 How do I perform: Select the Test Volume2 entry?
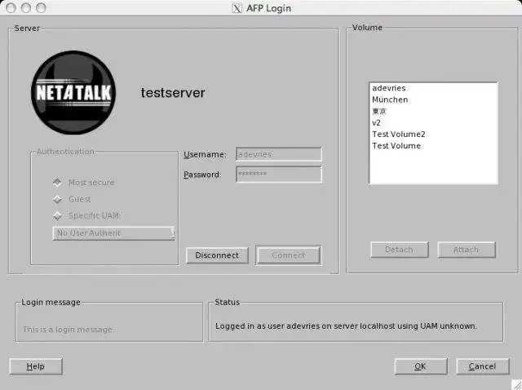click(433, 135)
